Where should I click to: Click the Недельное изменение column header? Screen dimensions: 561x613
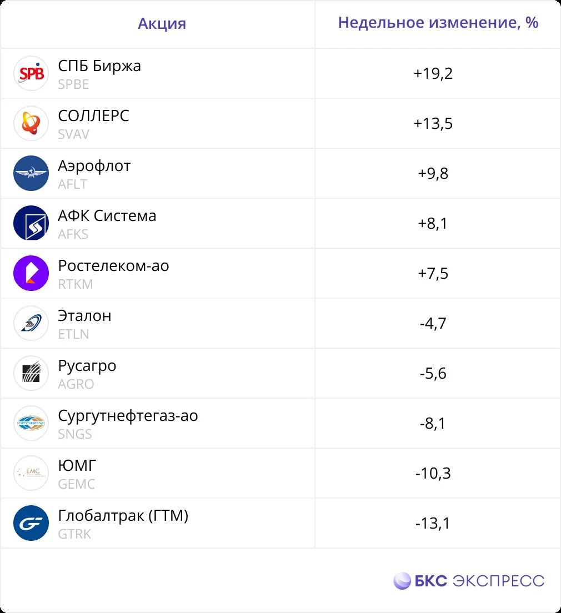coord(438,23)
